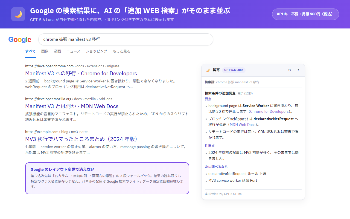Click the 注意点 section heading
350x219 pixels.
pyautogui.click(x=210, y=146)
